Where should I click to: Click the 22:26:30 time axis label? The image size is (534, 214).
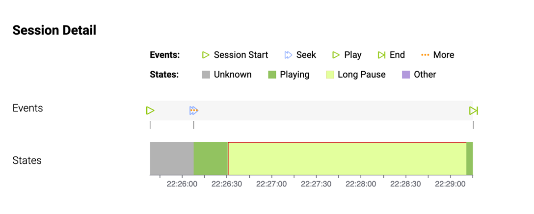pos(227,184)
